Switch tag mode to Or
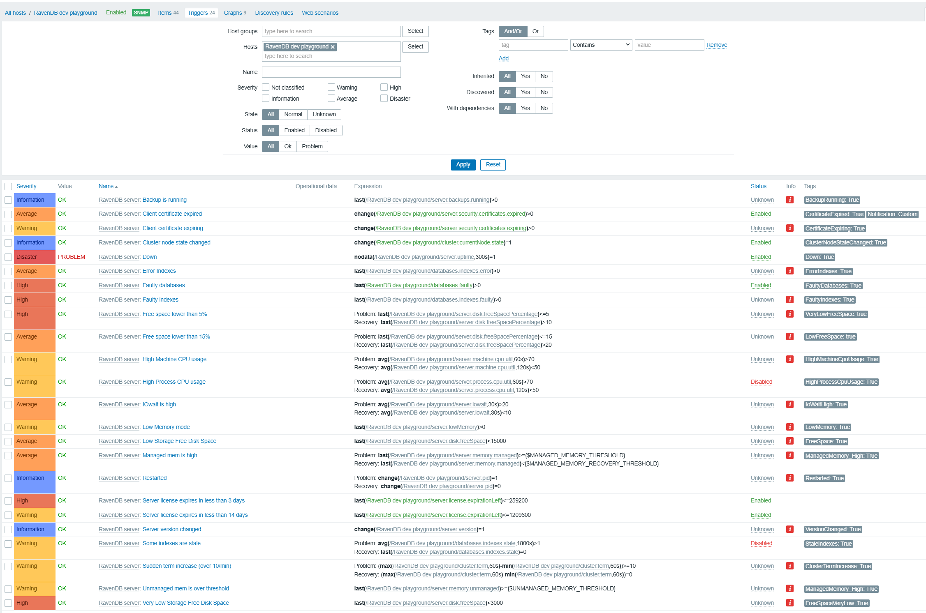This screenshot has height=613, width=926. point(535,31)
